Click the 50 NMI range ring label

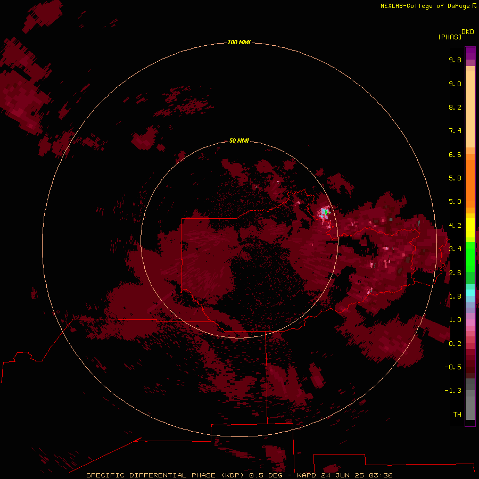239,141
